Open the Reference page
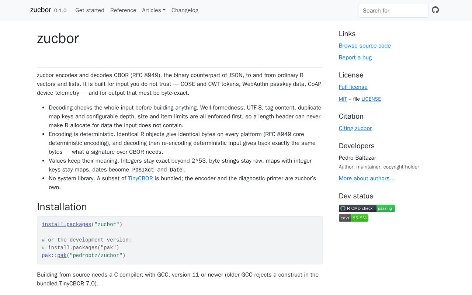The height and width of the screenshot is (295, 472). pos(123,10)
